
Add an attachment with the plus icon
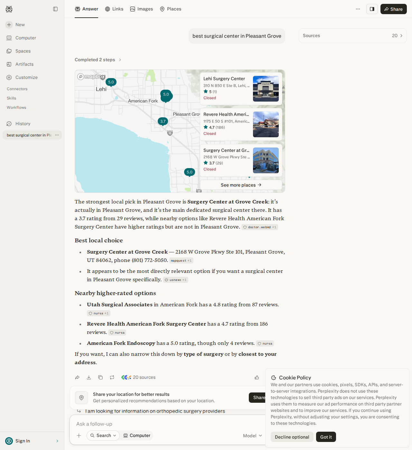tap(79, 436)
